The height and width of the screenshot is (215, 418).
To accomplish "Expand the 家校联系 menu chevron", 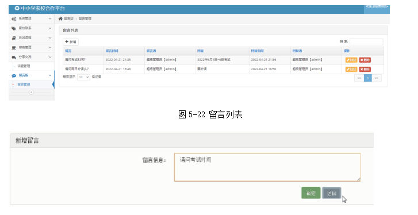I will click(x=50, y=28).
